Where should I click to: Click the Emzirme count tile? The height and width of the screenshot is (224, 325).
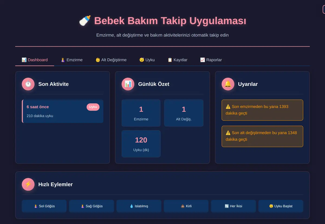[141, 113]
